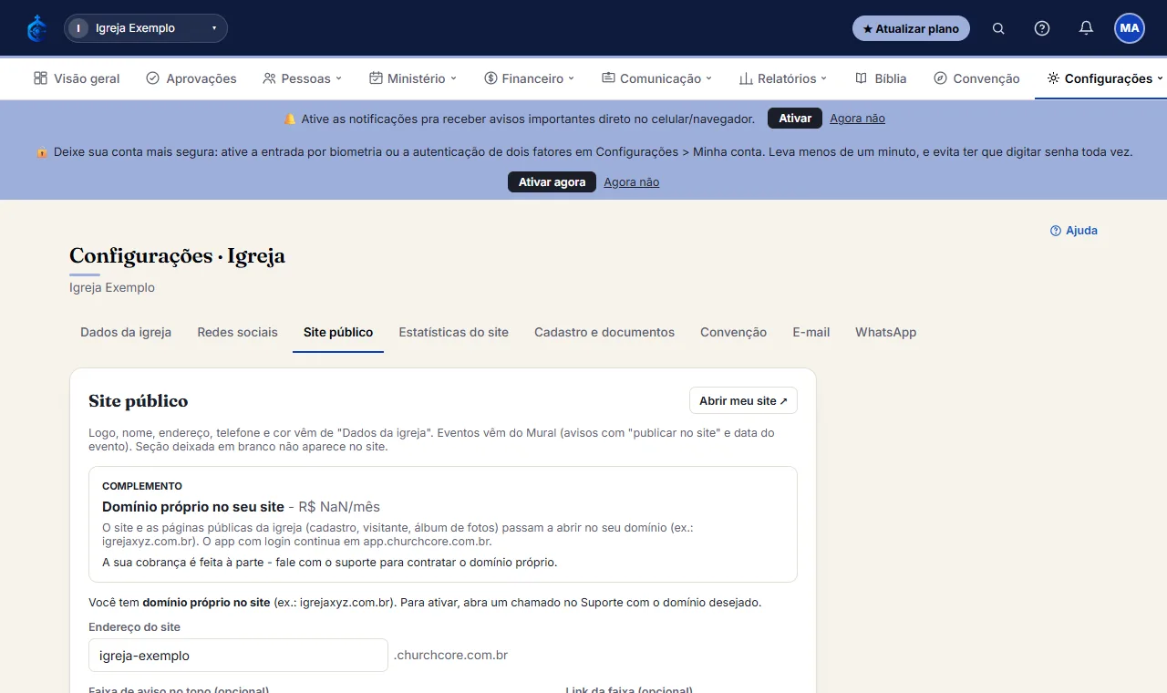
Task: Click the bell emoji in notifications banner
Action: point(290,119)
